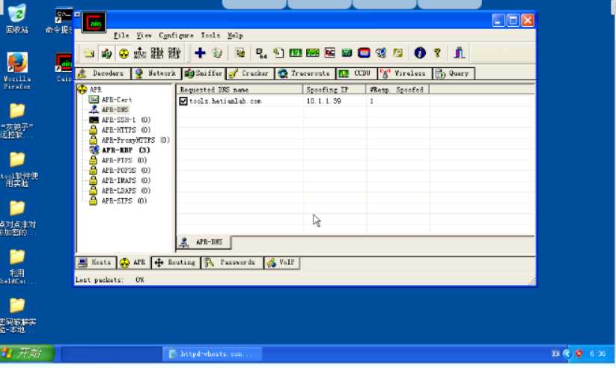Click the Exit door toolbar icon

[460, 52]
